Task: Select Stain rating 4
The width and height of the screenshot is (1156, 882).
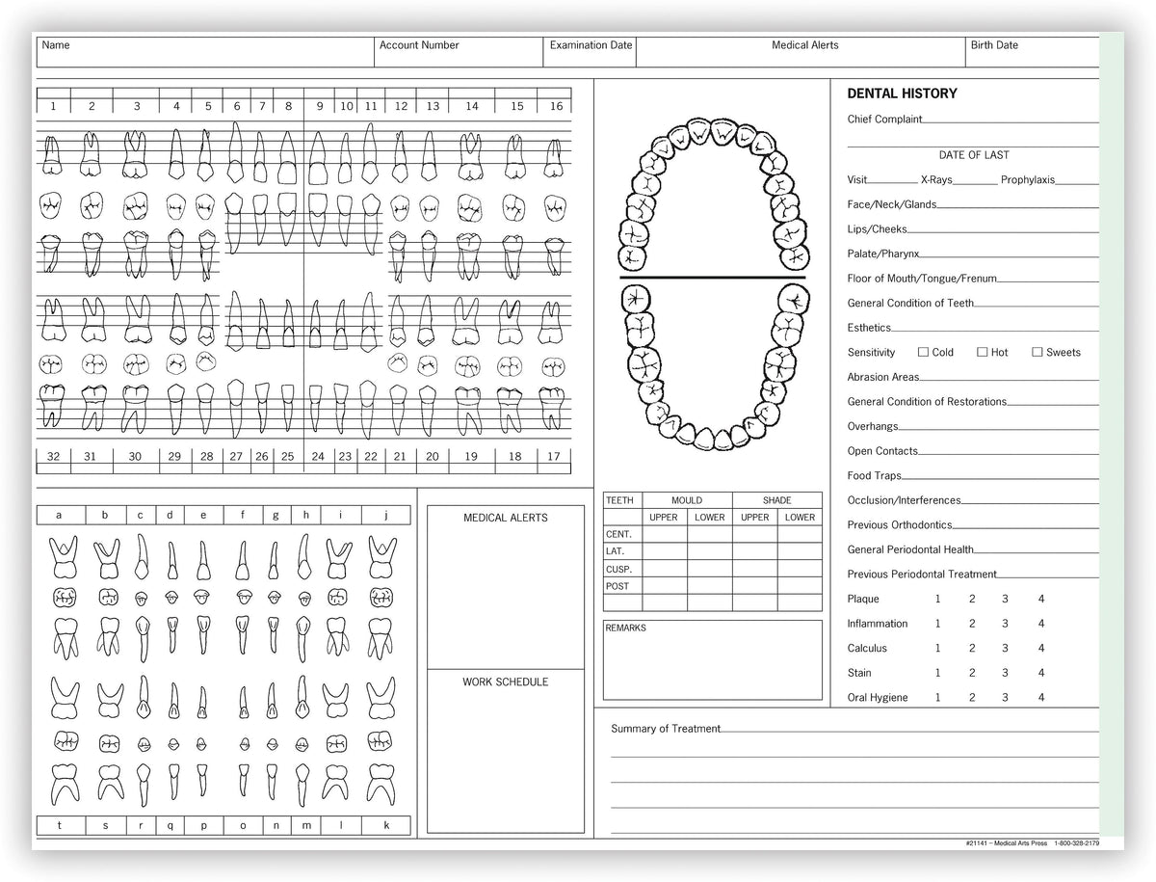Action: pos(1041,673)
